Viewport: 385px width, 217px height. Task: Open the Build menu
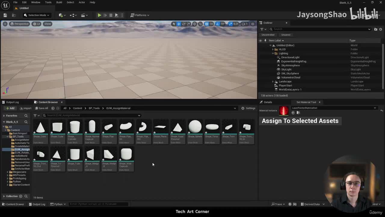[x=59, y=2]
